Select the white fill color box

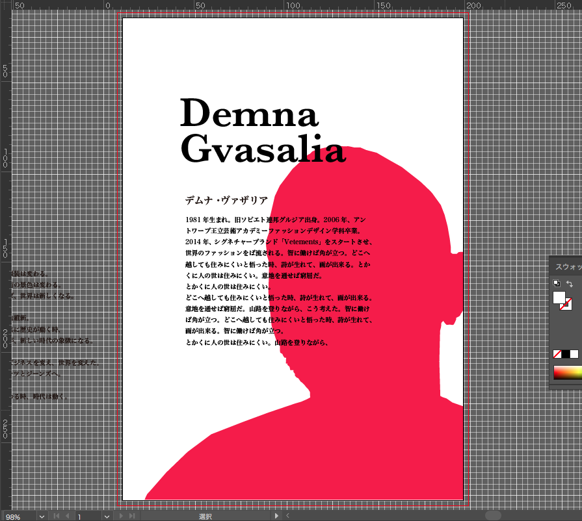click(559, 298)
